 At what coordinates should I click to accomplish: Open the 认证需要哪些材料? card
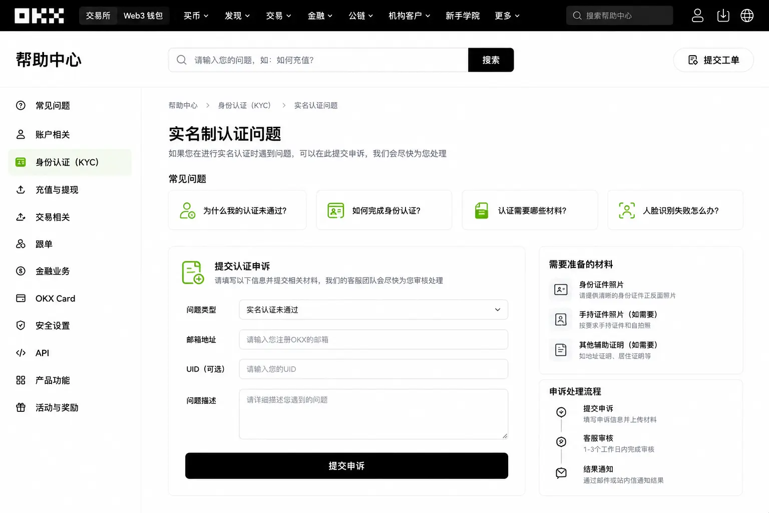coord(530,210)
